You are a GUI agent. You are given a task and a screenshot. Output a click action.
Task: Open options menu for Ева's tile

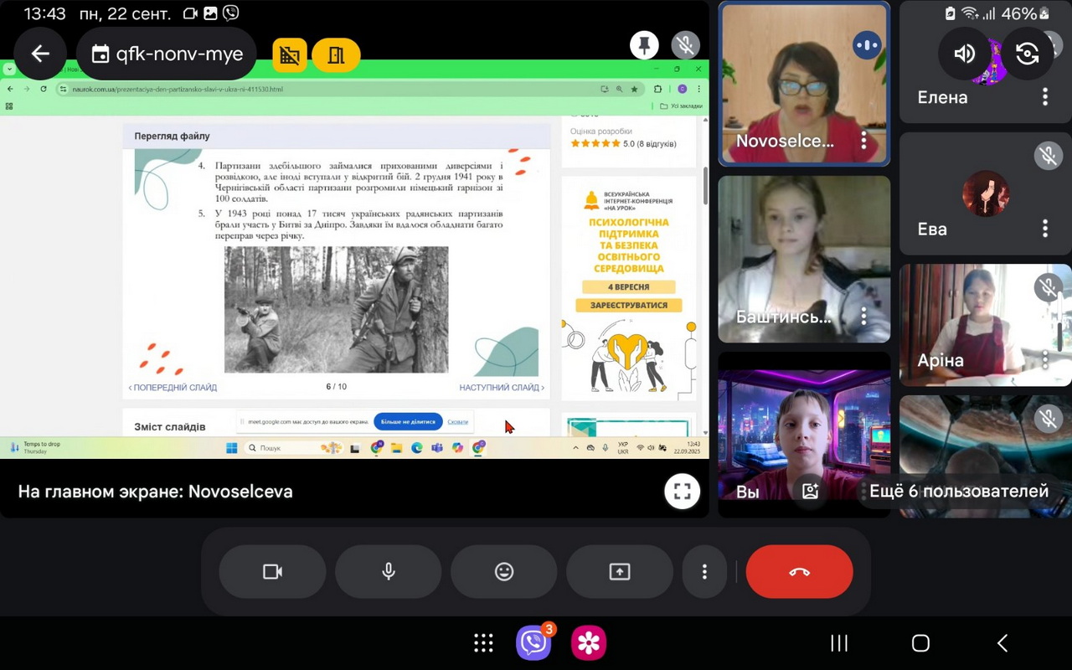(1044, 229)
